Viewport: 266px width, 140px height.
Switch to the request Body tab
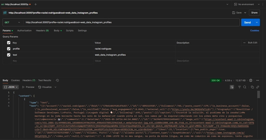pos(58,31)
